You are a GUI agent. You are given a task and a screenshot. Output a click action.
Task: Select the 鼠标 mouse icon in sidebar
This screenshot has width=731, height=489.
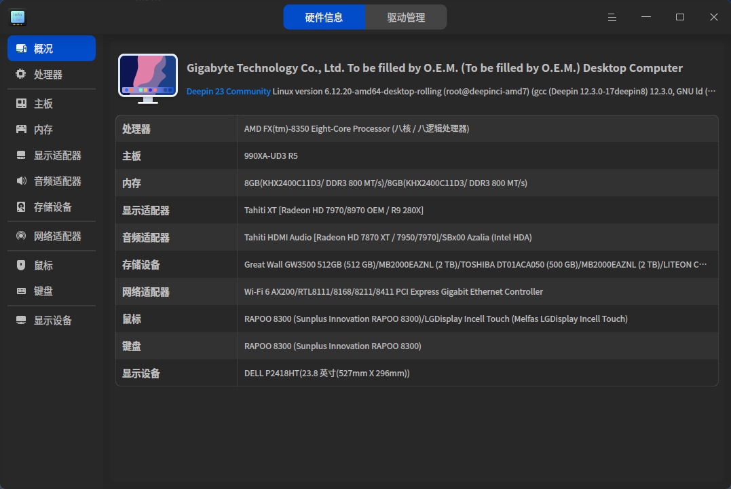click(22, 265)
